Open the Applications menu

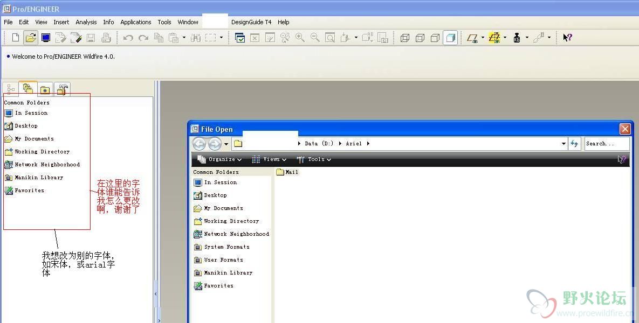(x=136, y=22)
